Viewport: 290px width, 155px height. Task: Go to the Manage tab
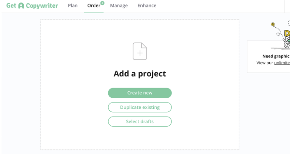[119, 6]
